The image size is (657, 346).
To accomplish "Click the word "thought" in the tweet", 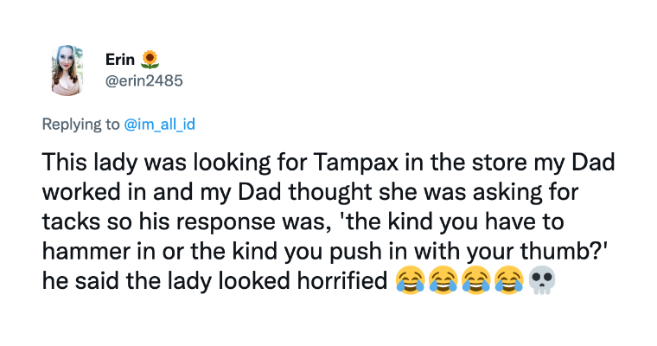I will [x=329, y=193].
